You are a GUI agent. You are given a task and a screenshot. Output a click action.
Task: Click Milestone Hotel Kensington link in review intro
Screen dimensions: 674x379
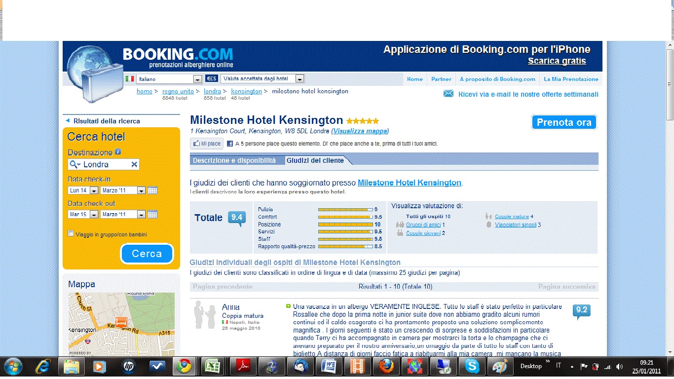point(410,183)
